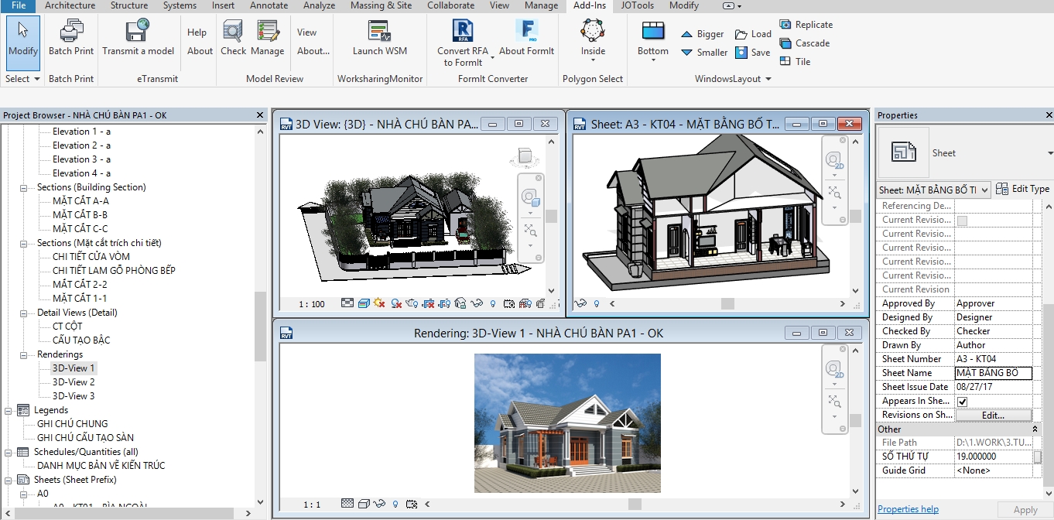Viewport: 1054px width, 520px height.
Task: Collapse the Legends tree node
Action: point(8,410)
